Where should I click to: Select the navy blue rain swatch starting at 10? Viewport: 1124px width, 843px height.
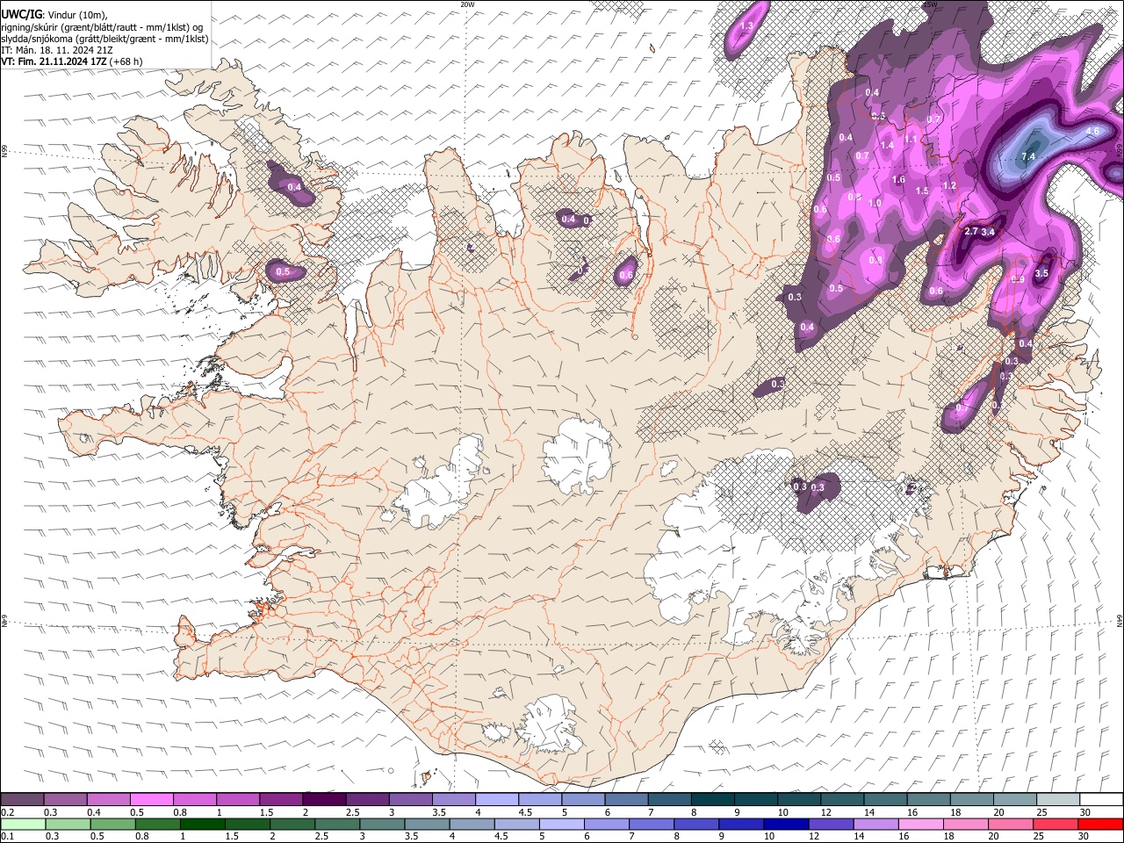point(786,825)
